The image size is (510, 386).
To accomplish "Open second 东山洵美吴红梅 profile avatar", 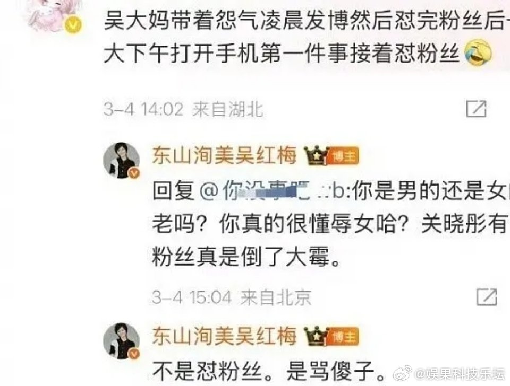I will click(x=121, y=340).
